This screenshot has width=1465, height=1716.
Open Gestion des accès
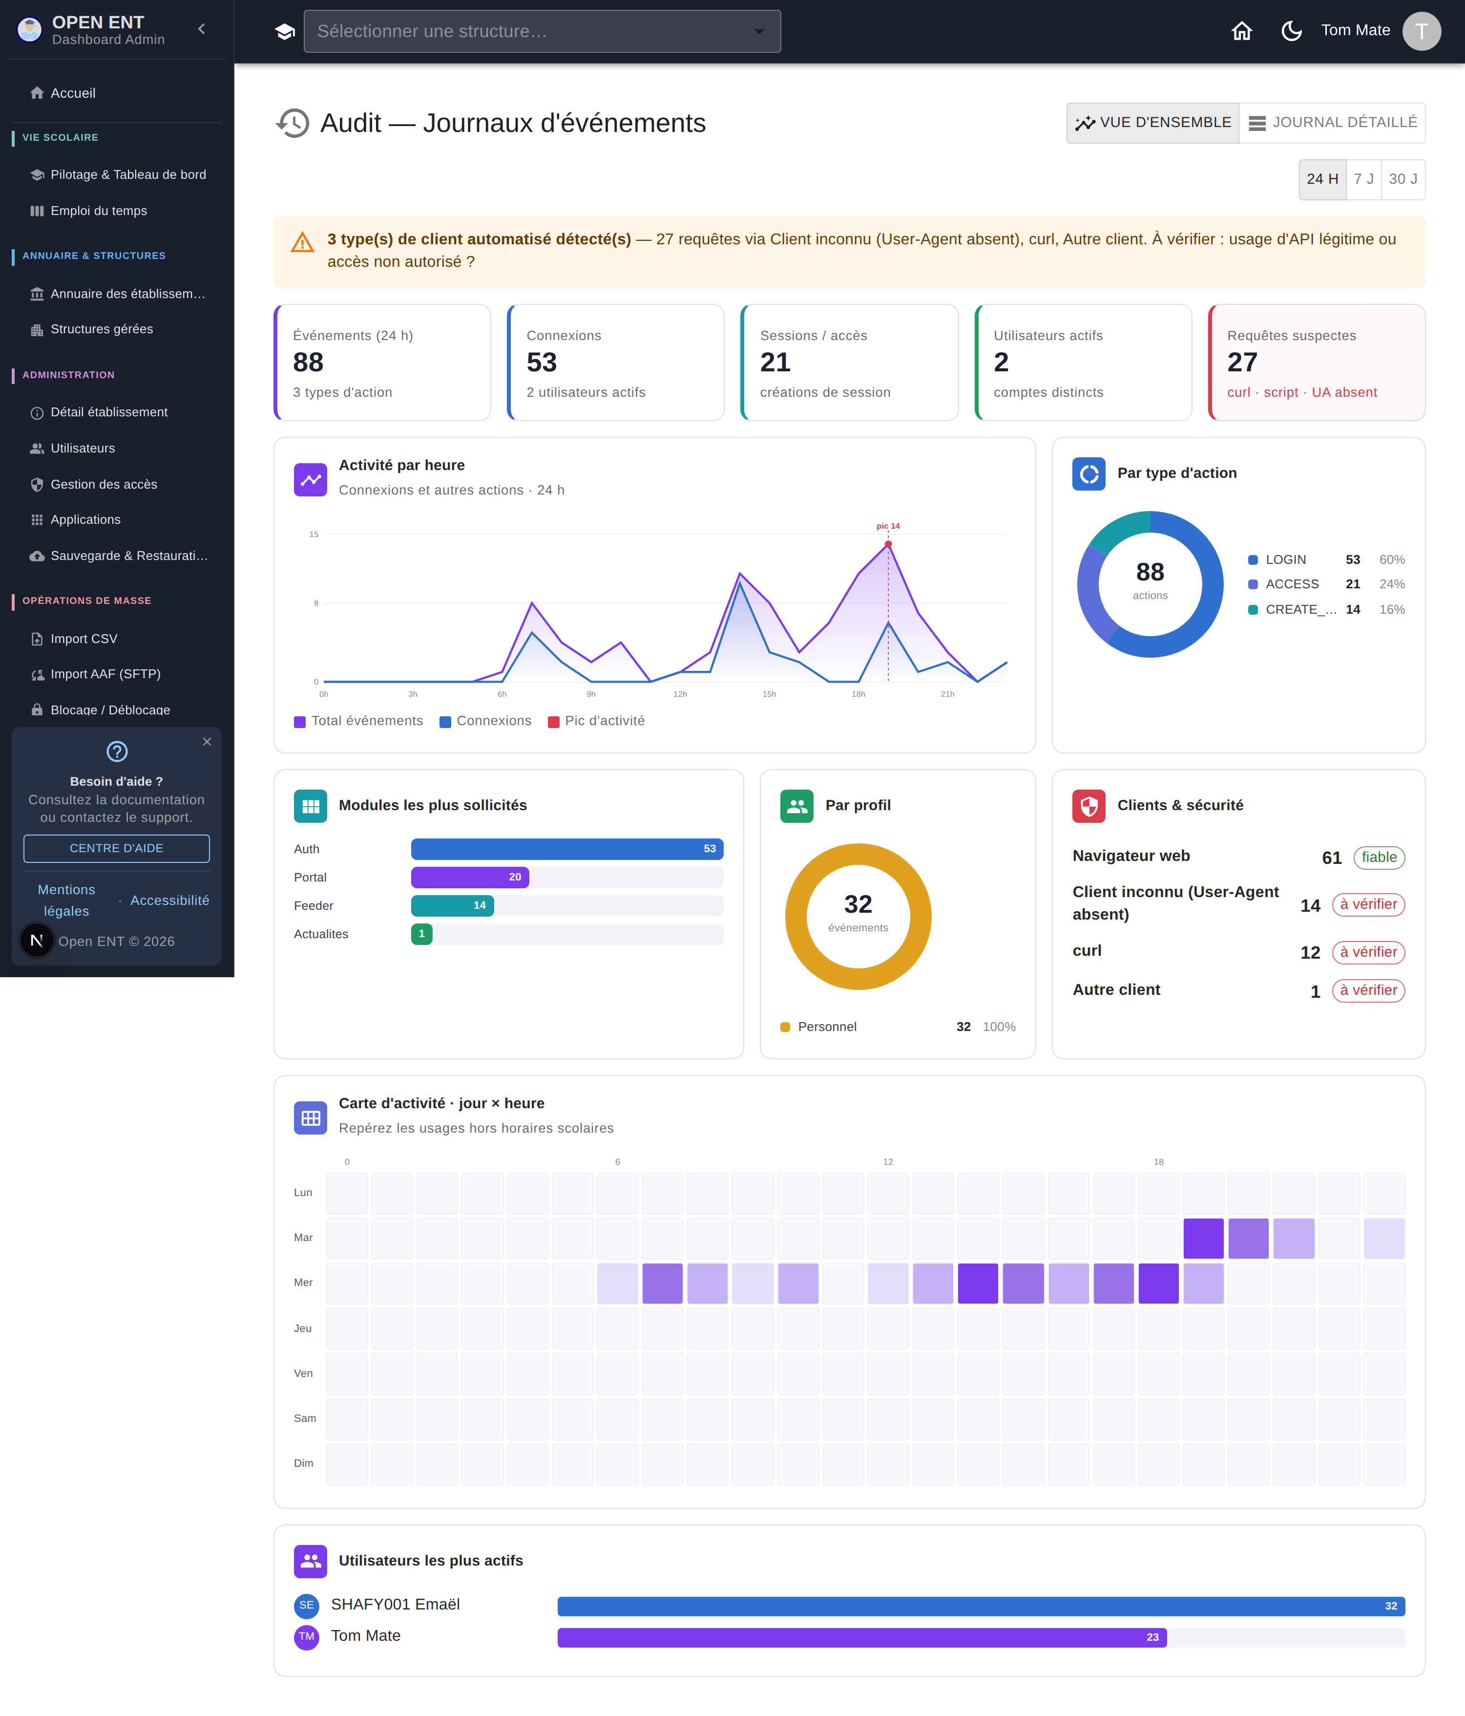coord(117,484)
